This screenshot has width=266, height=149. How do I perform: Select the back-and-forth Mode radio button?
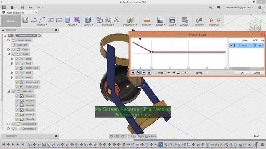click(174, 73)
